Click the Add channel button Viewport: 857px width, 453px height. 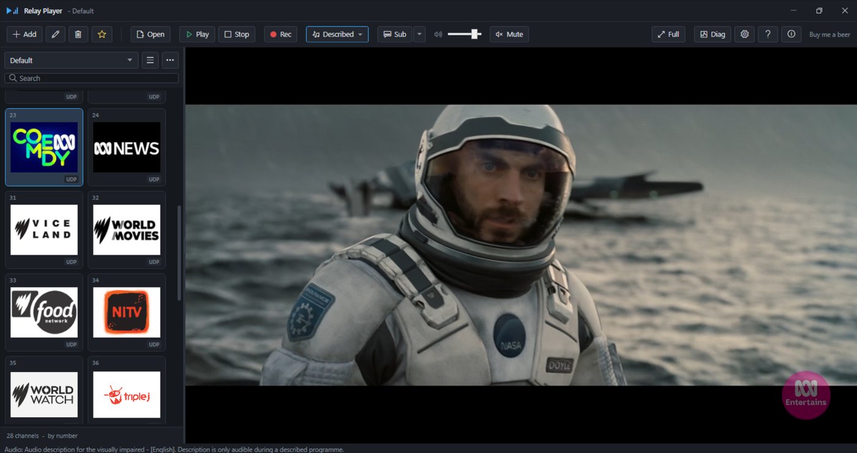coord(24,34)
